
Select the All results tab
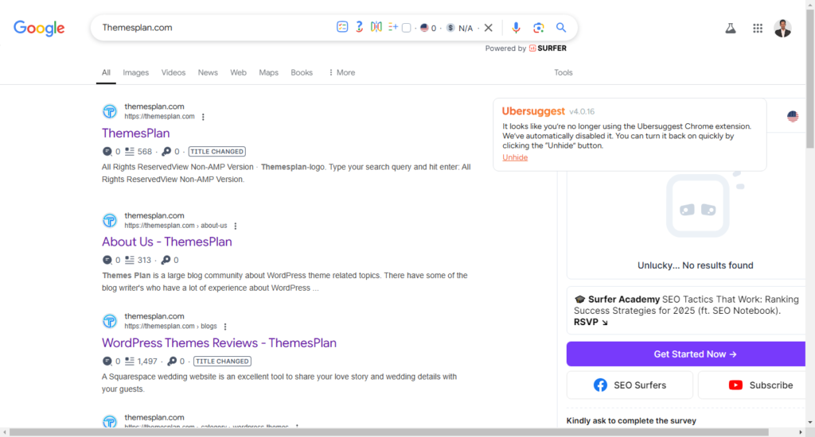[x=106, y=72]
